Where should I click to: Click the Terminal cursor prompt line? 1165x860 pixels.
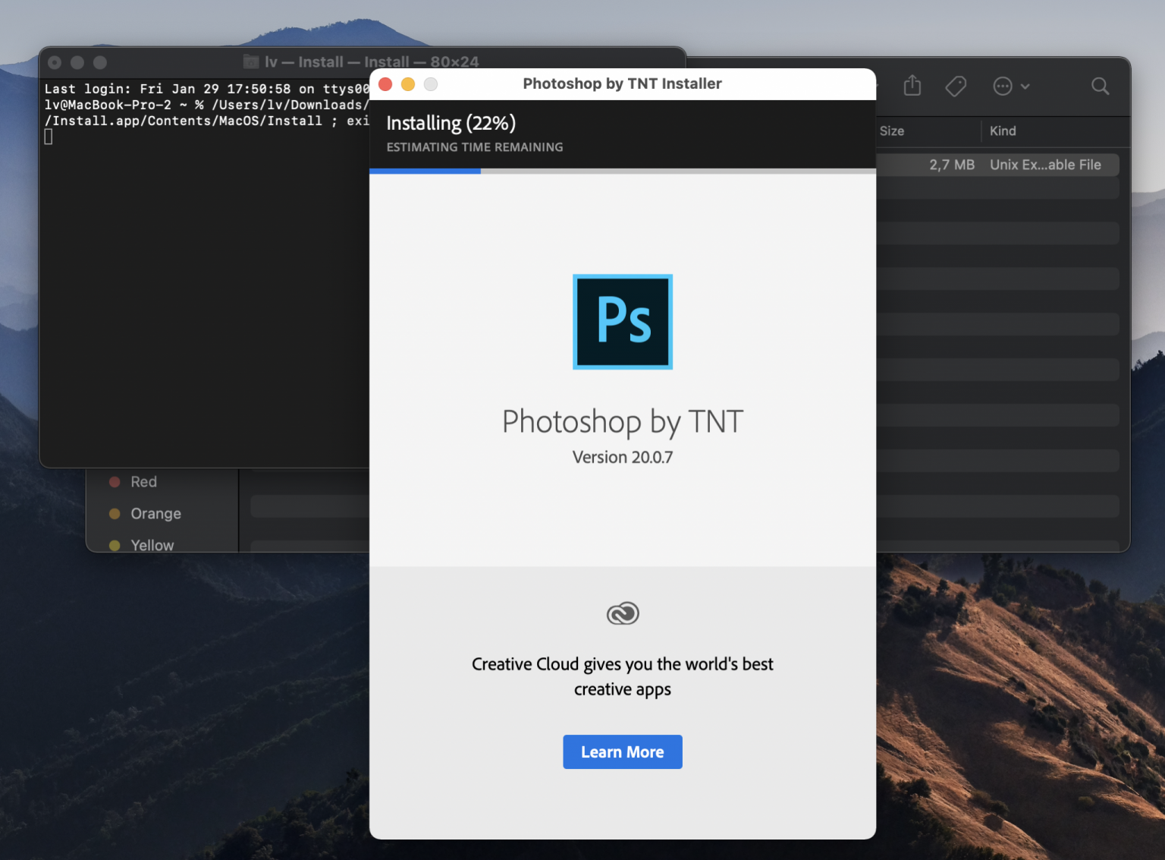(x=49, y=137)
